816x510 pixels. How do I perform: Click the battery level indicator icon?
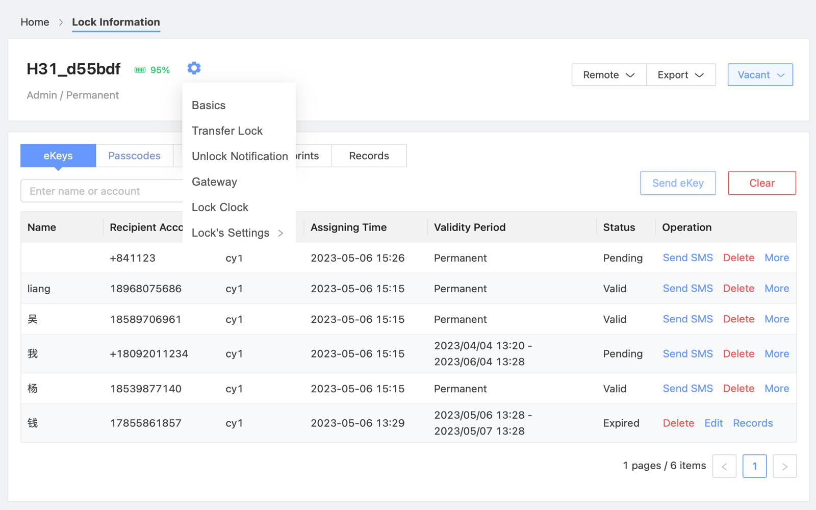pos(140,70)
